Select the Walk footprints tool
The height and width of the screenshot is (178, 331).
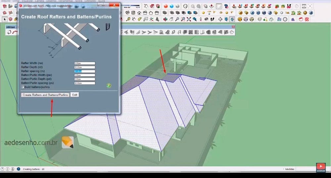click(x=213, y=19)
